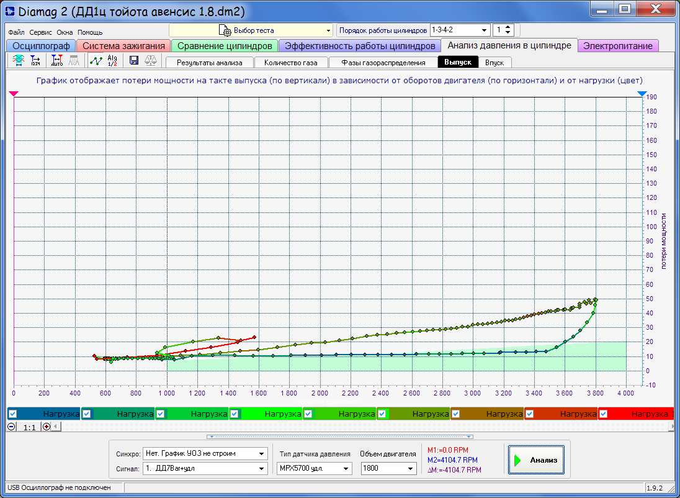Click the USB Осциллограф не подключен status

pyautogui.click(x=59, y=487)
